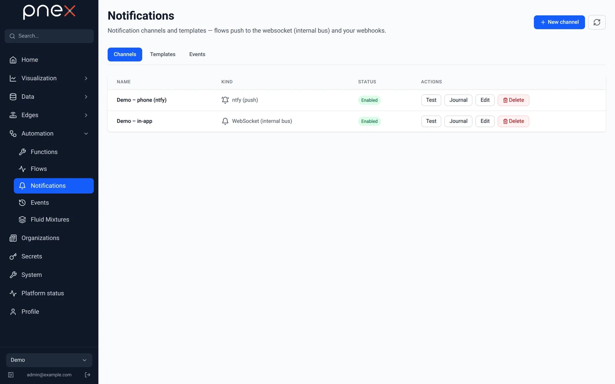Edit the Demo – in-app channel

[x=485, y=121]
